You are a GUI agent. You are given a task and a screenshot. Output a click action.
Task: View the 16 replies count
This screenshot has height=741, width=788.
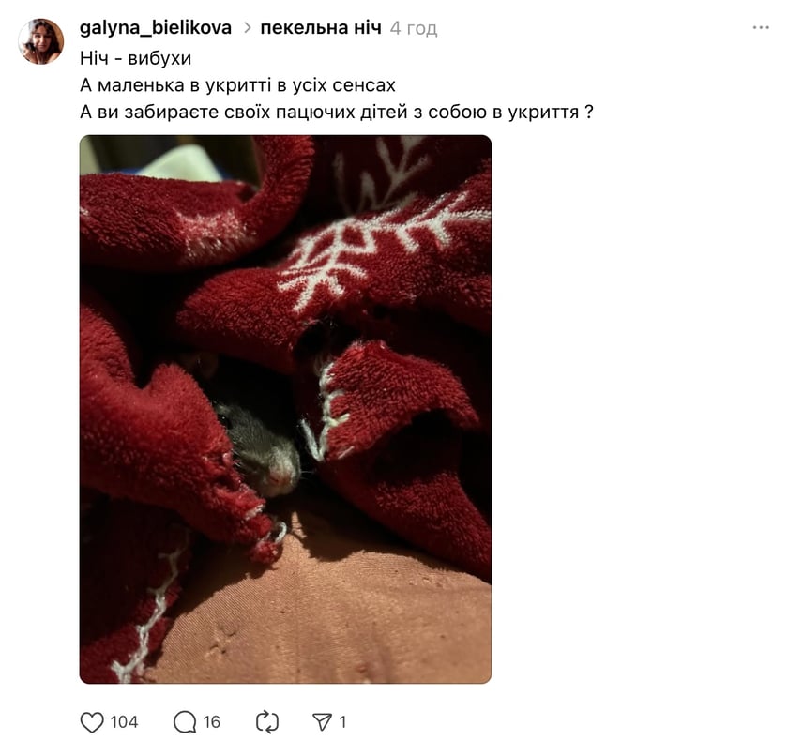tap(212, 722)
